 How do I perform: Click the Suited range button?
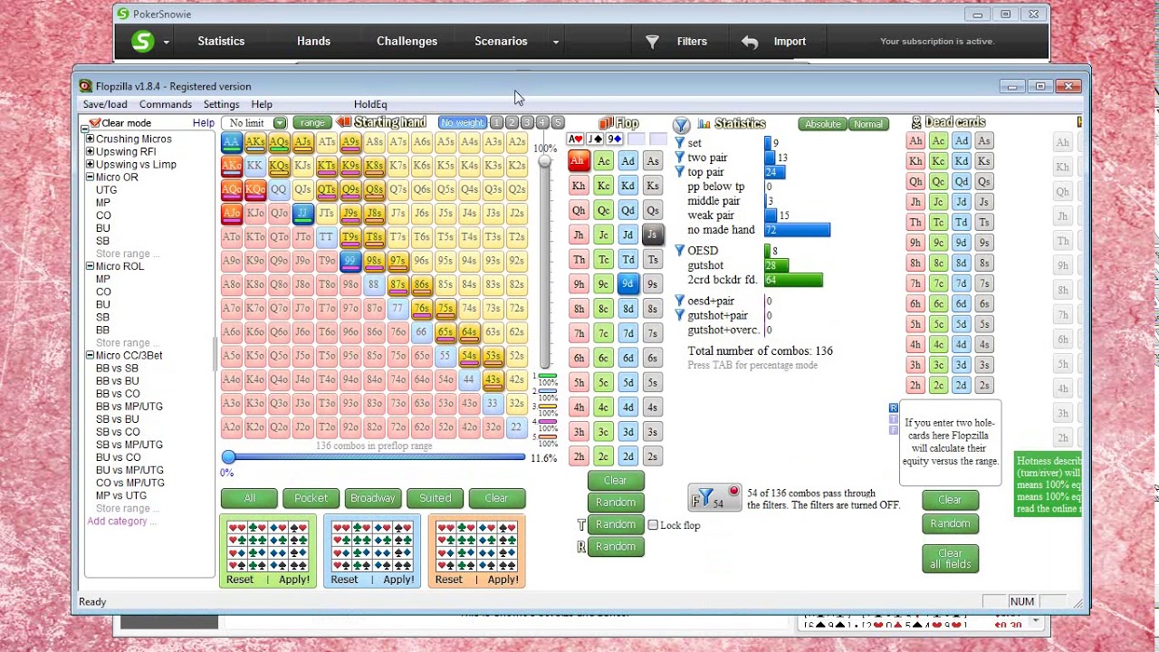click(x=435, y=498)
